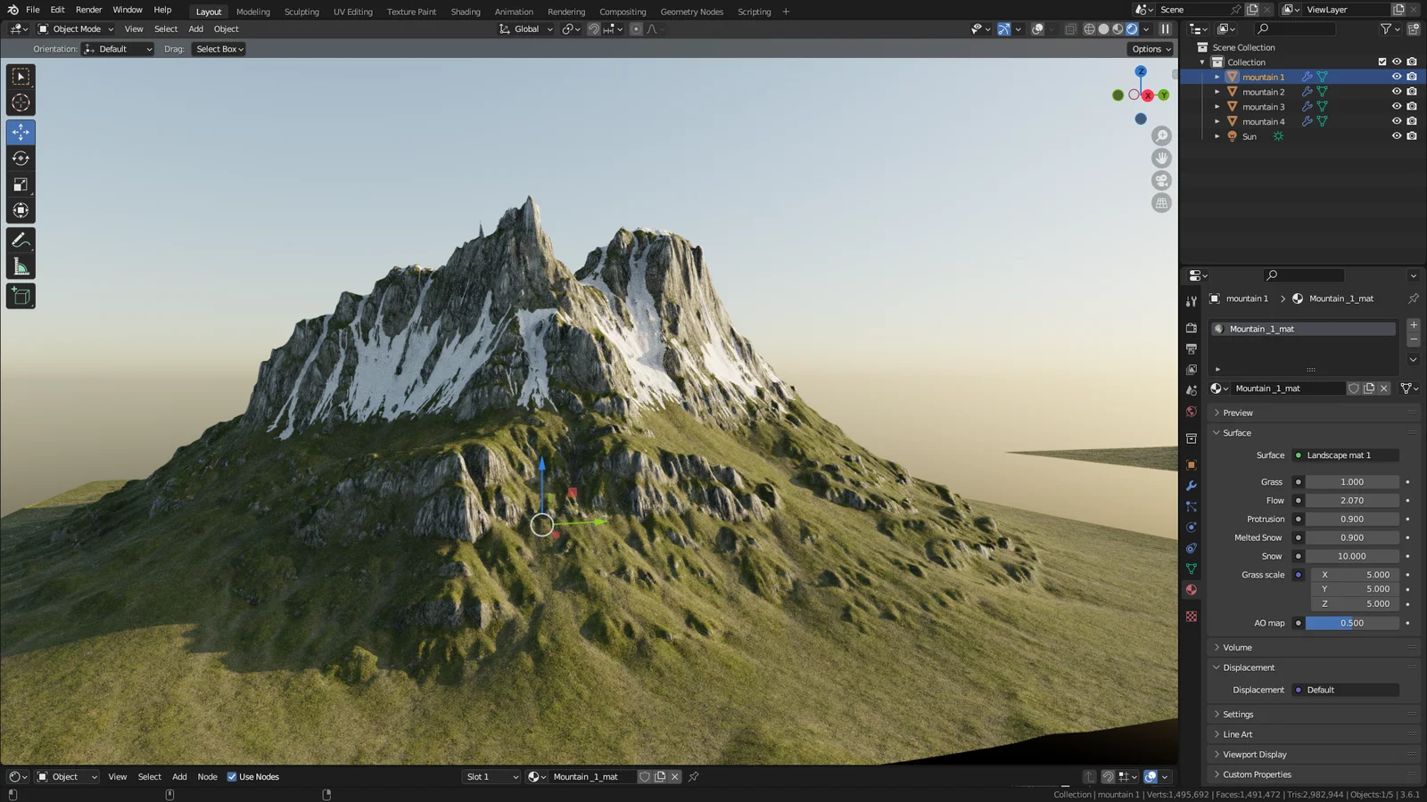The height and width of the screenshot is (802, 1427).
Task: Toggle the Use Nodes checkbox
Action: coord(231,776)
